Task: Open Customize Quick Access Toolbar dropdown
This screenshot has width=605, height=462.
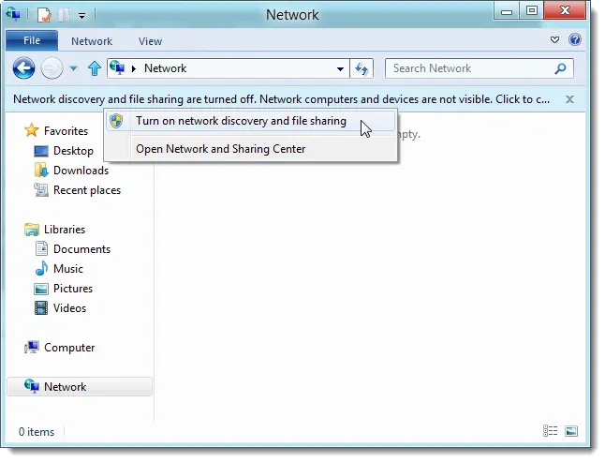Action: point(81,15)
